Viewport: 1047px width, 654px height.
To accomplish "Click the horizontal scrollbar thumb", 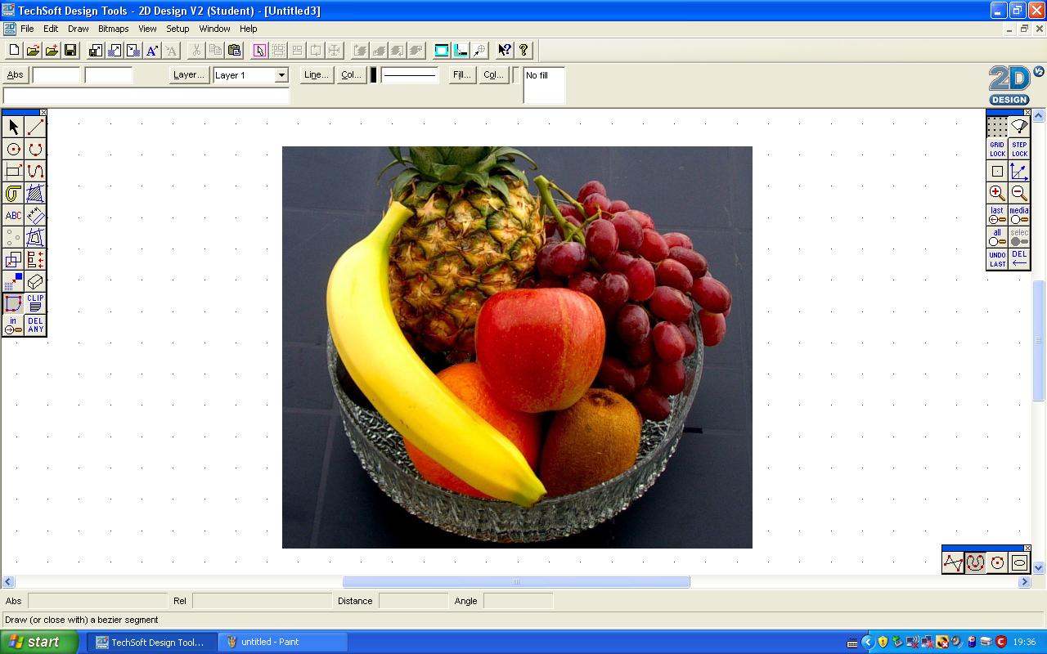I will pyautogui.click(x=516, y=582).
